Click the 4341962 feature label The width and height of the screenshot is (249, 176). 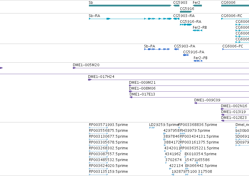[x=173, y=154]
